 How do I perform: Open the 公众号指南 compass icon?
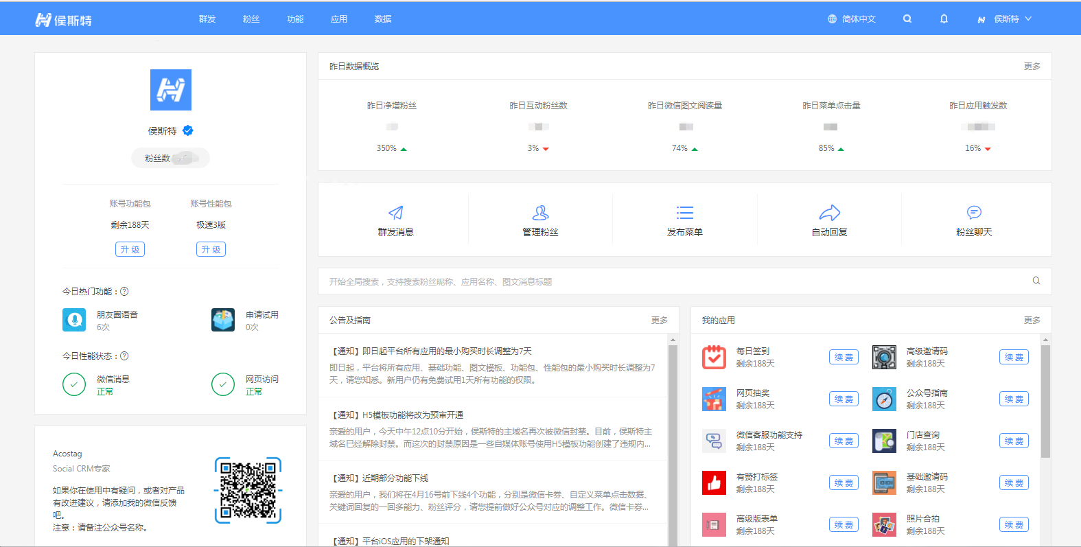[884, 399]
